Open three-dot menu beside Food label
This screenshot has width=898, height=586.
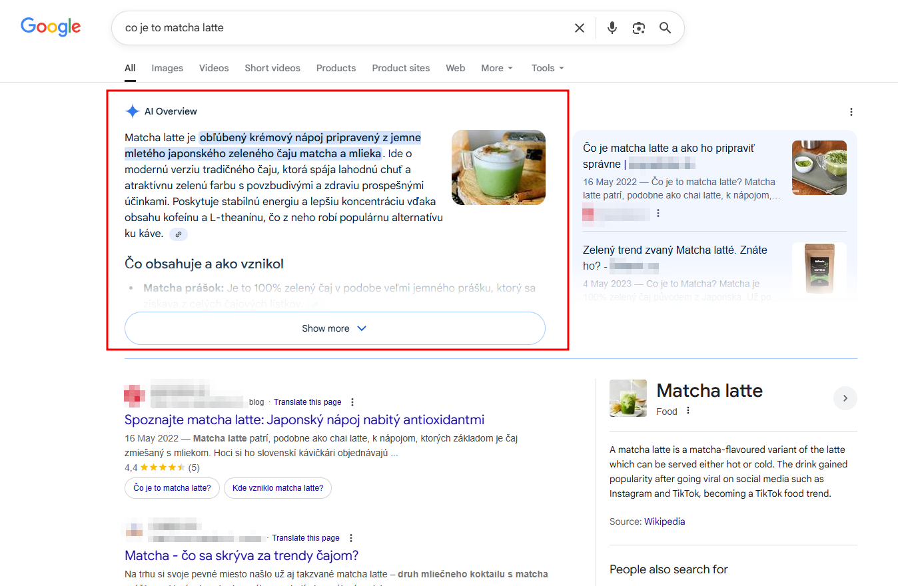coord(688,411)
